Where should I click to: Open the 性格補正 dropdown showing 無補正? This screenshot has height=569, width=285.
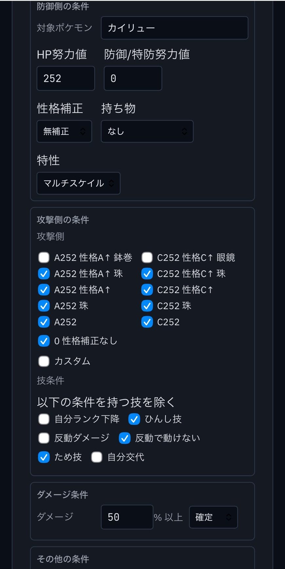point(64,131)
